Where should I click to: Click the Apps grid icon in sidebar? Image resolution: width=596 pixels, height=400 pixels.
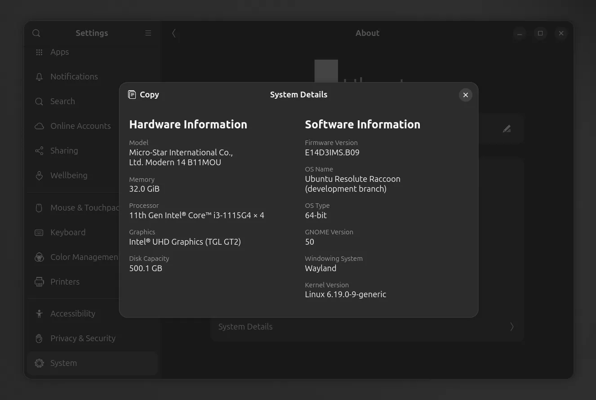39,52
